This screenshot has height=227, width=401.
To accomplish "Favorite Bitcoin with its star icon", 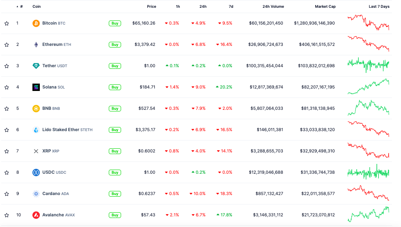I will tap(7, 23).
